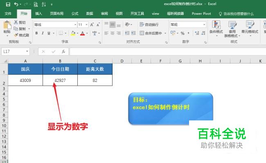266x163 pixels.
Task: Open the borders dropdown arrow
Action: coord(65,33)
